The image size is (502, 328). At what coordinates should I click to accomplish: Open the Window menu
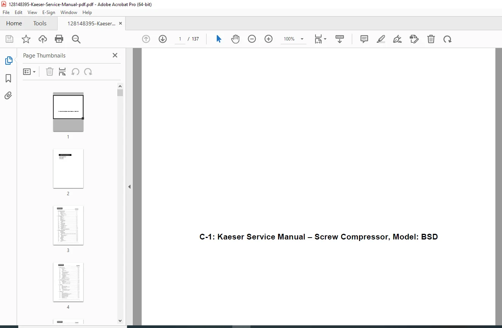click(x=69, y=12)
